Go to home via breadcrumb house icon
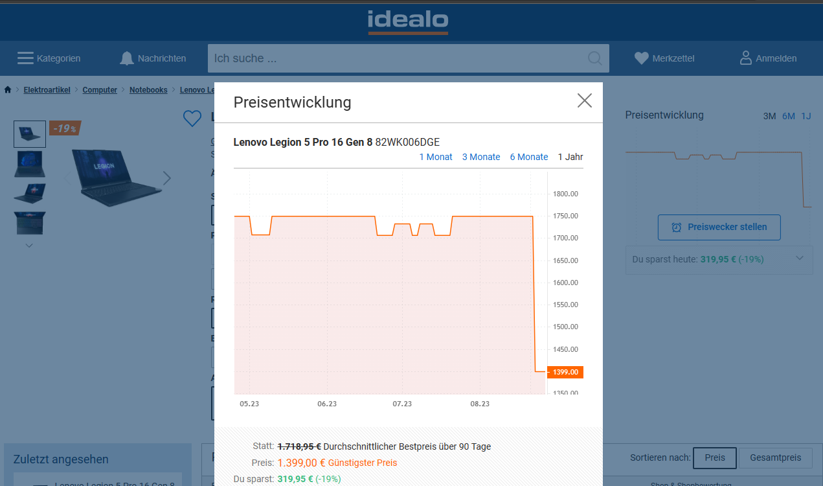 (8, 90)
